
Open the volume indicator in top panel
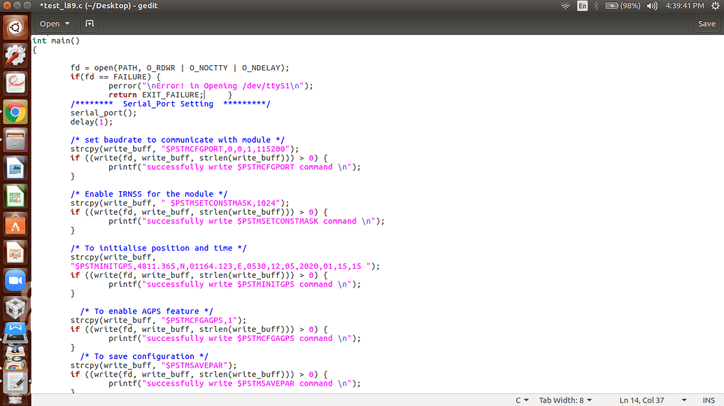[652, 6]
